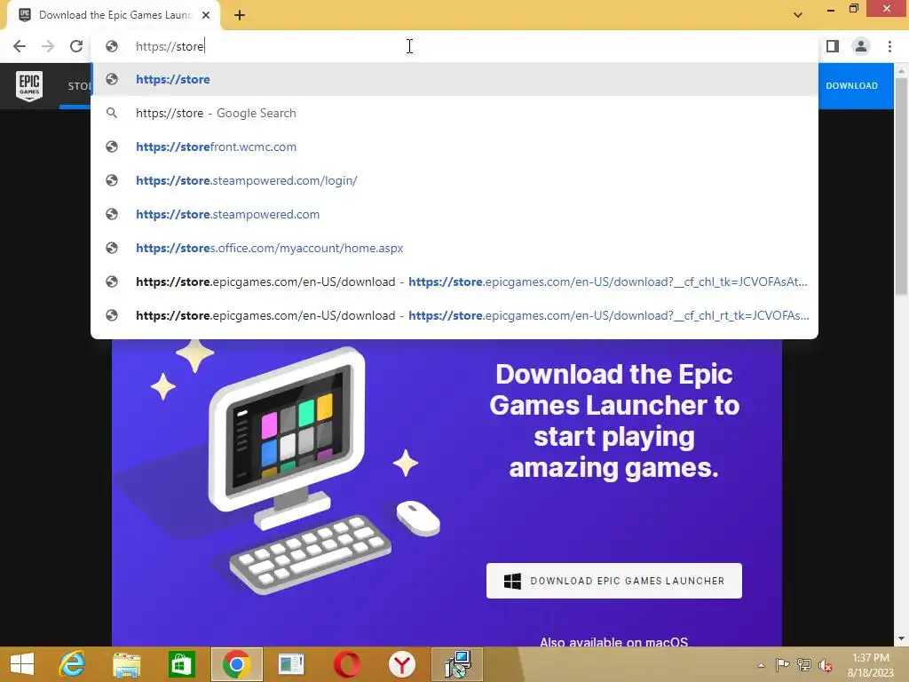Open the taskbar clock and date

(871, 665)
